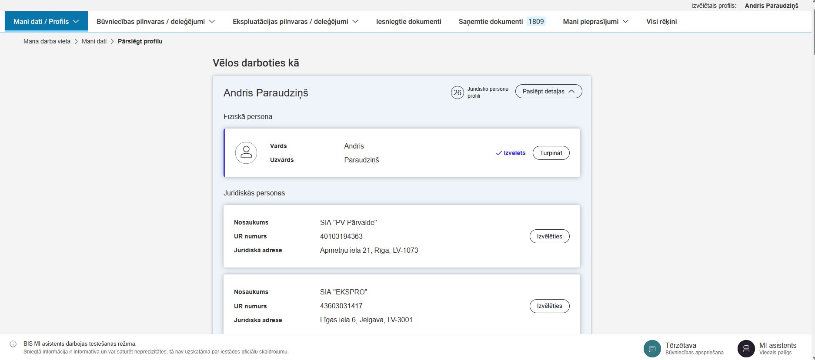Open the Visi rēķini menu item

click(661, 22)
